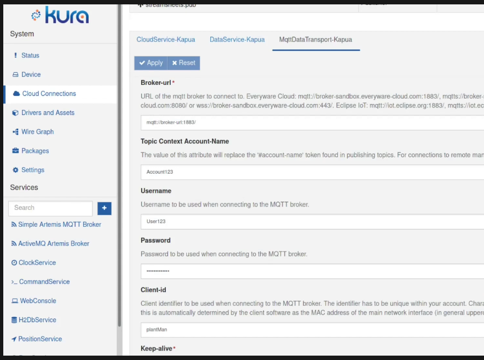Open Drivers and Assets

tap(48, 113)
